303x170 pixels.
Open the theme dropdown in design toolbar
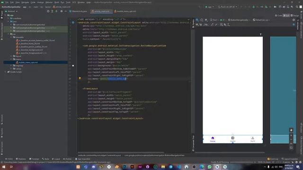click(x=239, y=20)
